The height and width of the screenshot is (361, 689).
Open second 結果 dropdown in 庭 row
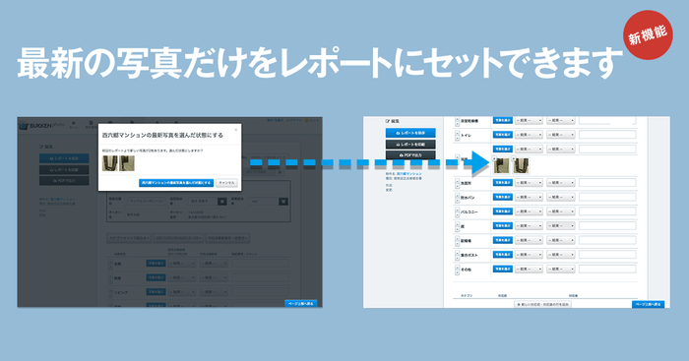(561, 225)
